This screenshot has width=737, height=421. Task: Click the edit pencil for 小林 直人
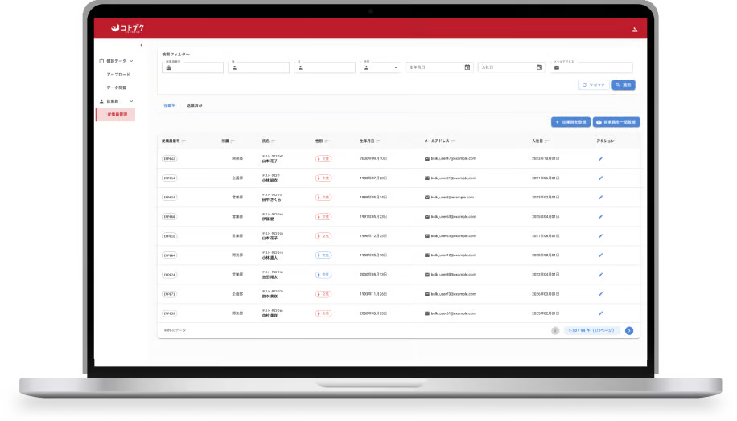click(x=600, y=255)
